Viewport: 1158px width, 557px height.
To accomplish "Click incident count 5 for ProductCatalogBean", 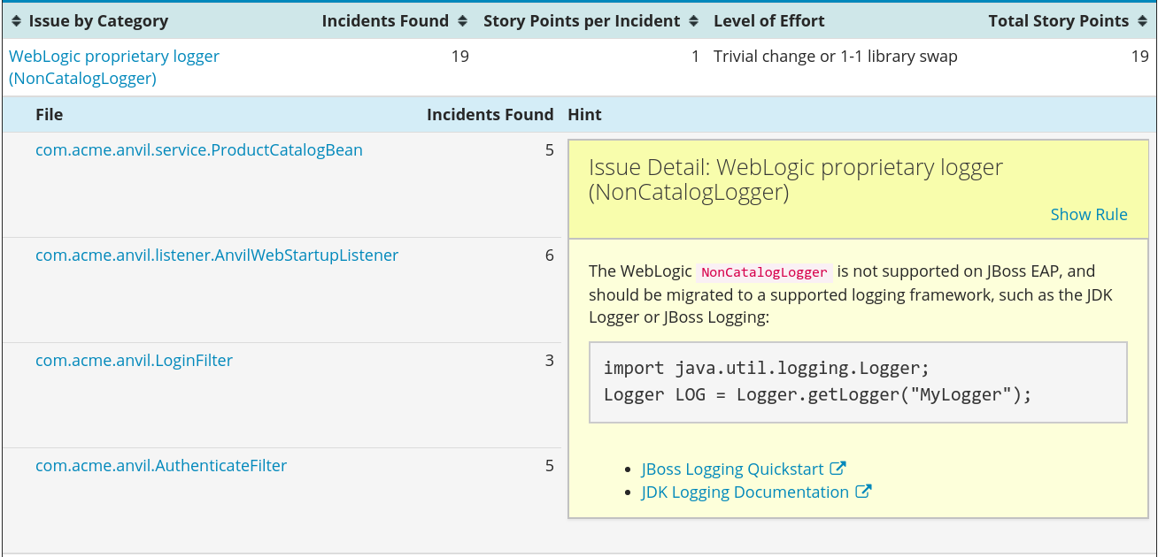I will tap(550, 150).
